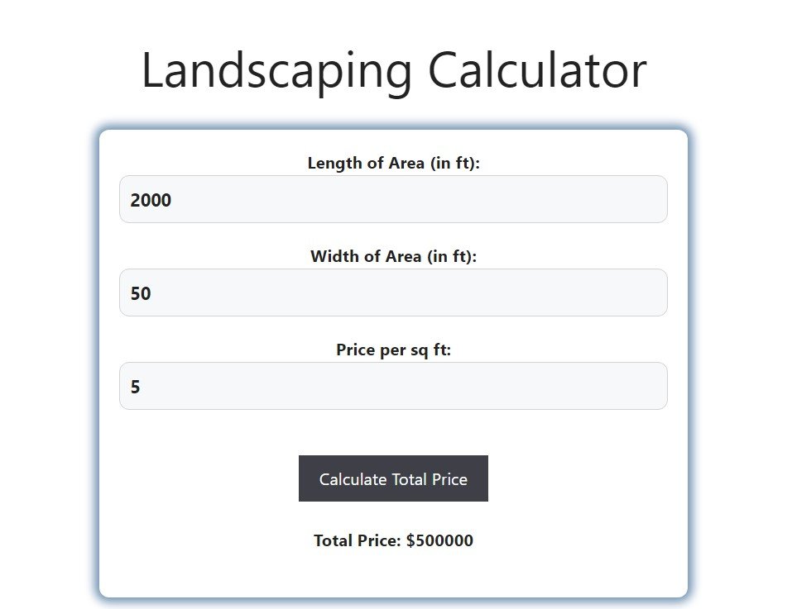Viewport: 792px width, 609px height.
Task: Click the dark Calculate button below the inputs
Action: click(x=393, y=478)
